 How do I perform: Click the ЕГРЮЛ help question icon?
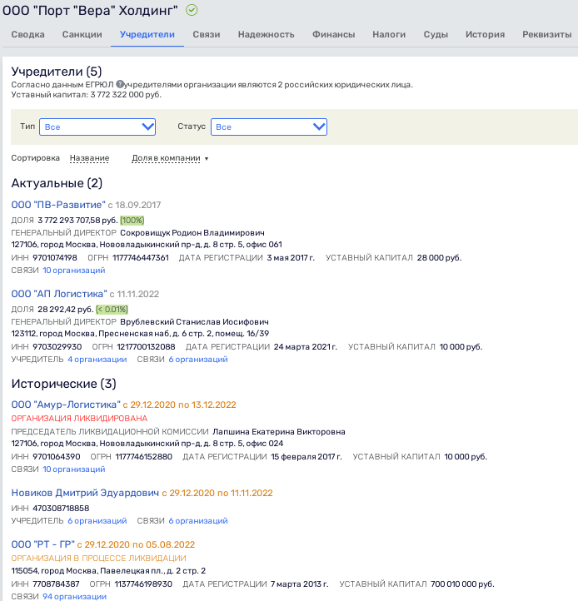[x=120, y=85]
